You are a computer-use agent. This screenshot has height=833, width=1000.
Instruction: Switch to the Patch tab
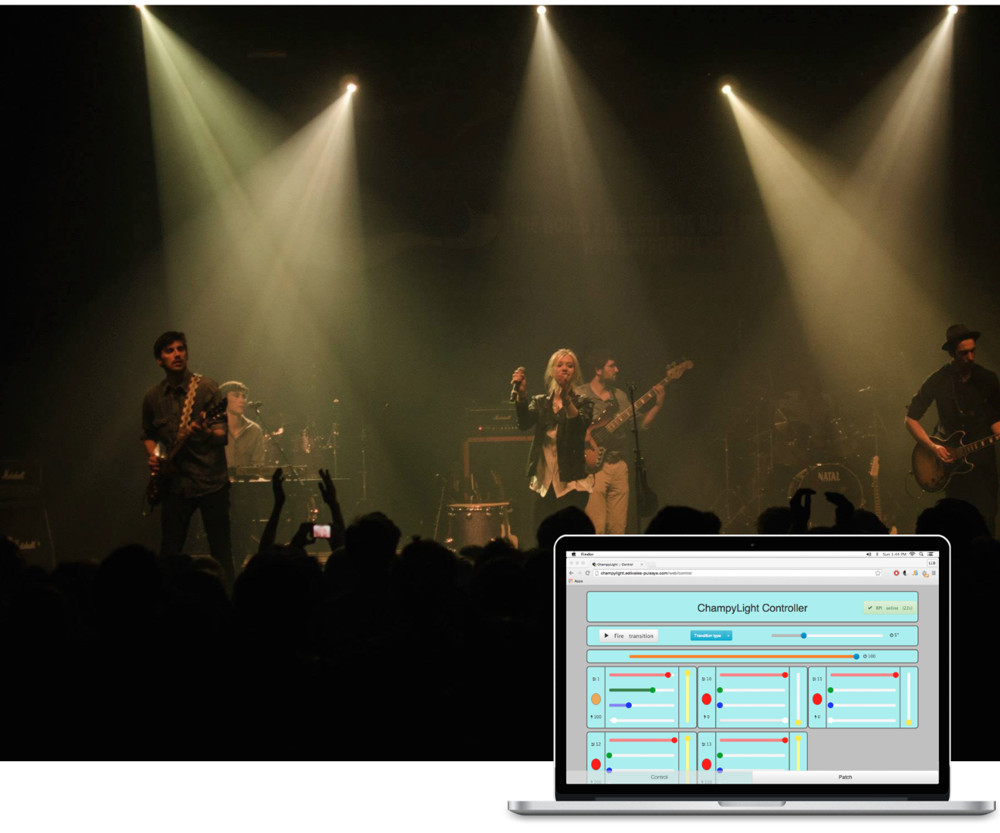(x=845, y=777)
